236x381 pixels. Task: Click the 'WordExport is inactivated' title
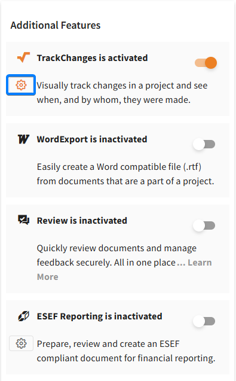point(92,139)
